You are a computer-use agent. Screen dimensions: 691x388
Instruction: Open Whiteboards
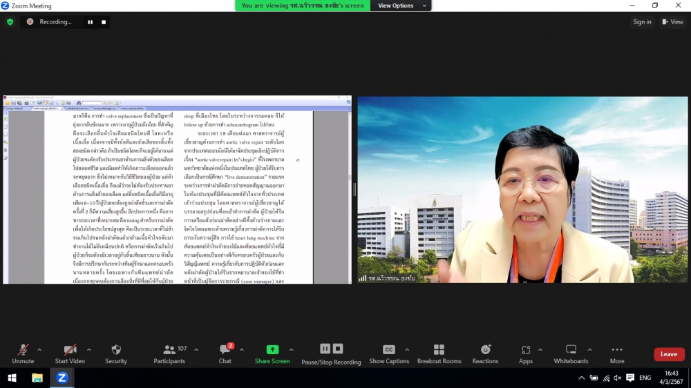(x=571, y=350)
